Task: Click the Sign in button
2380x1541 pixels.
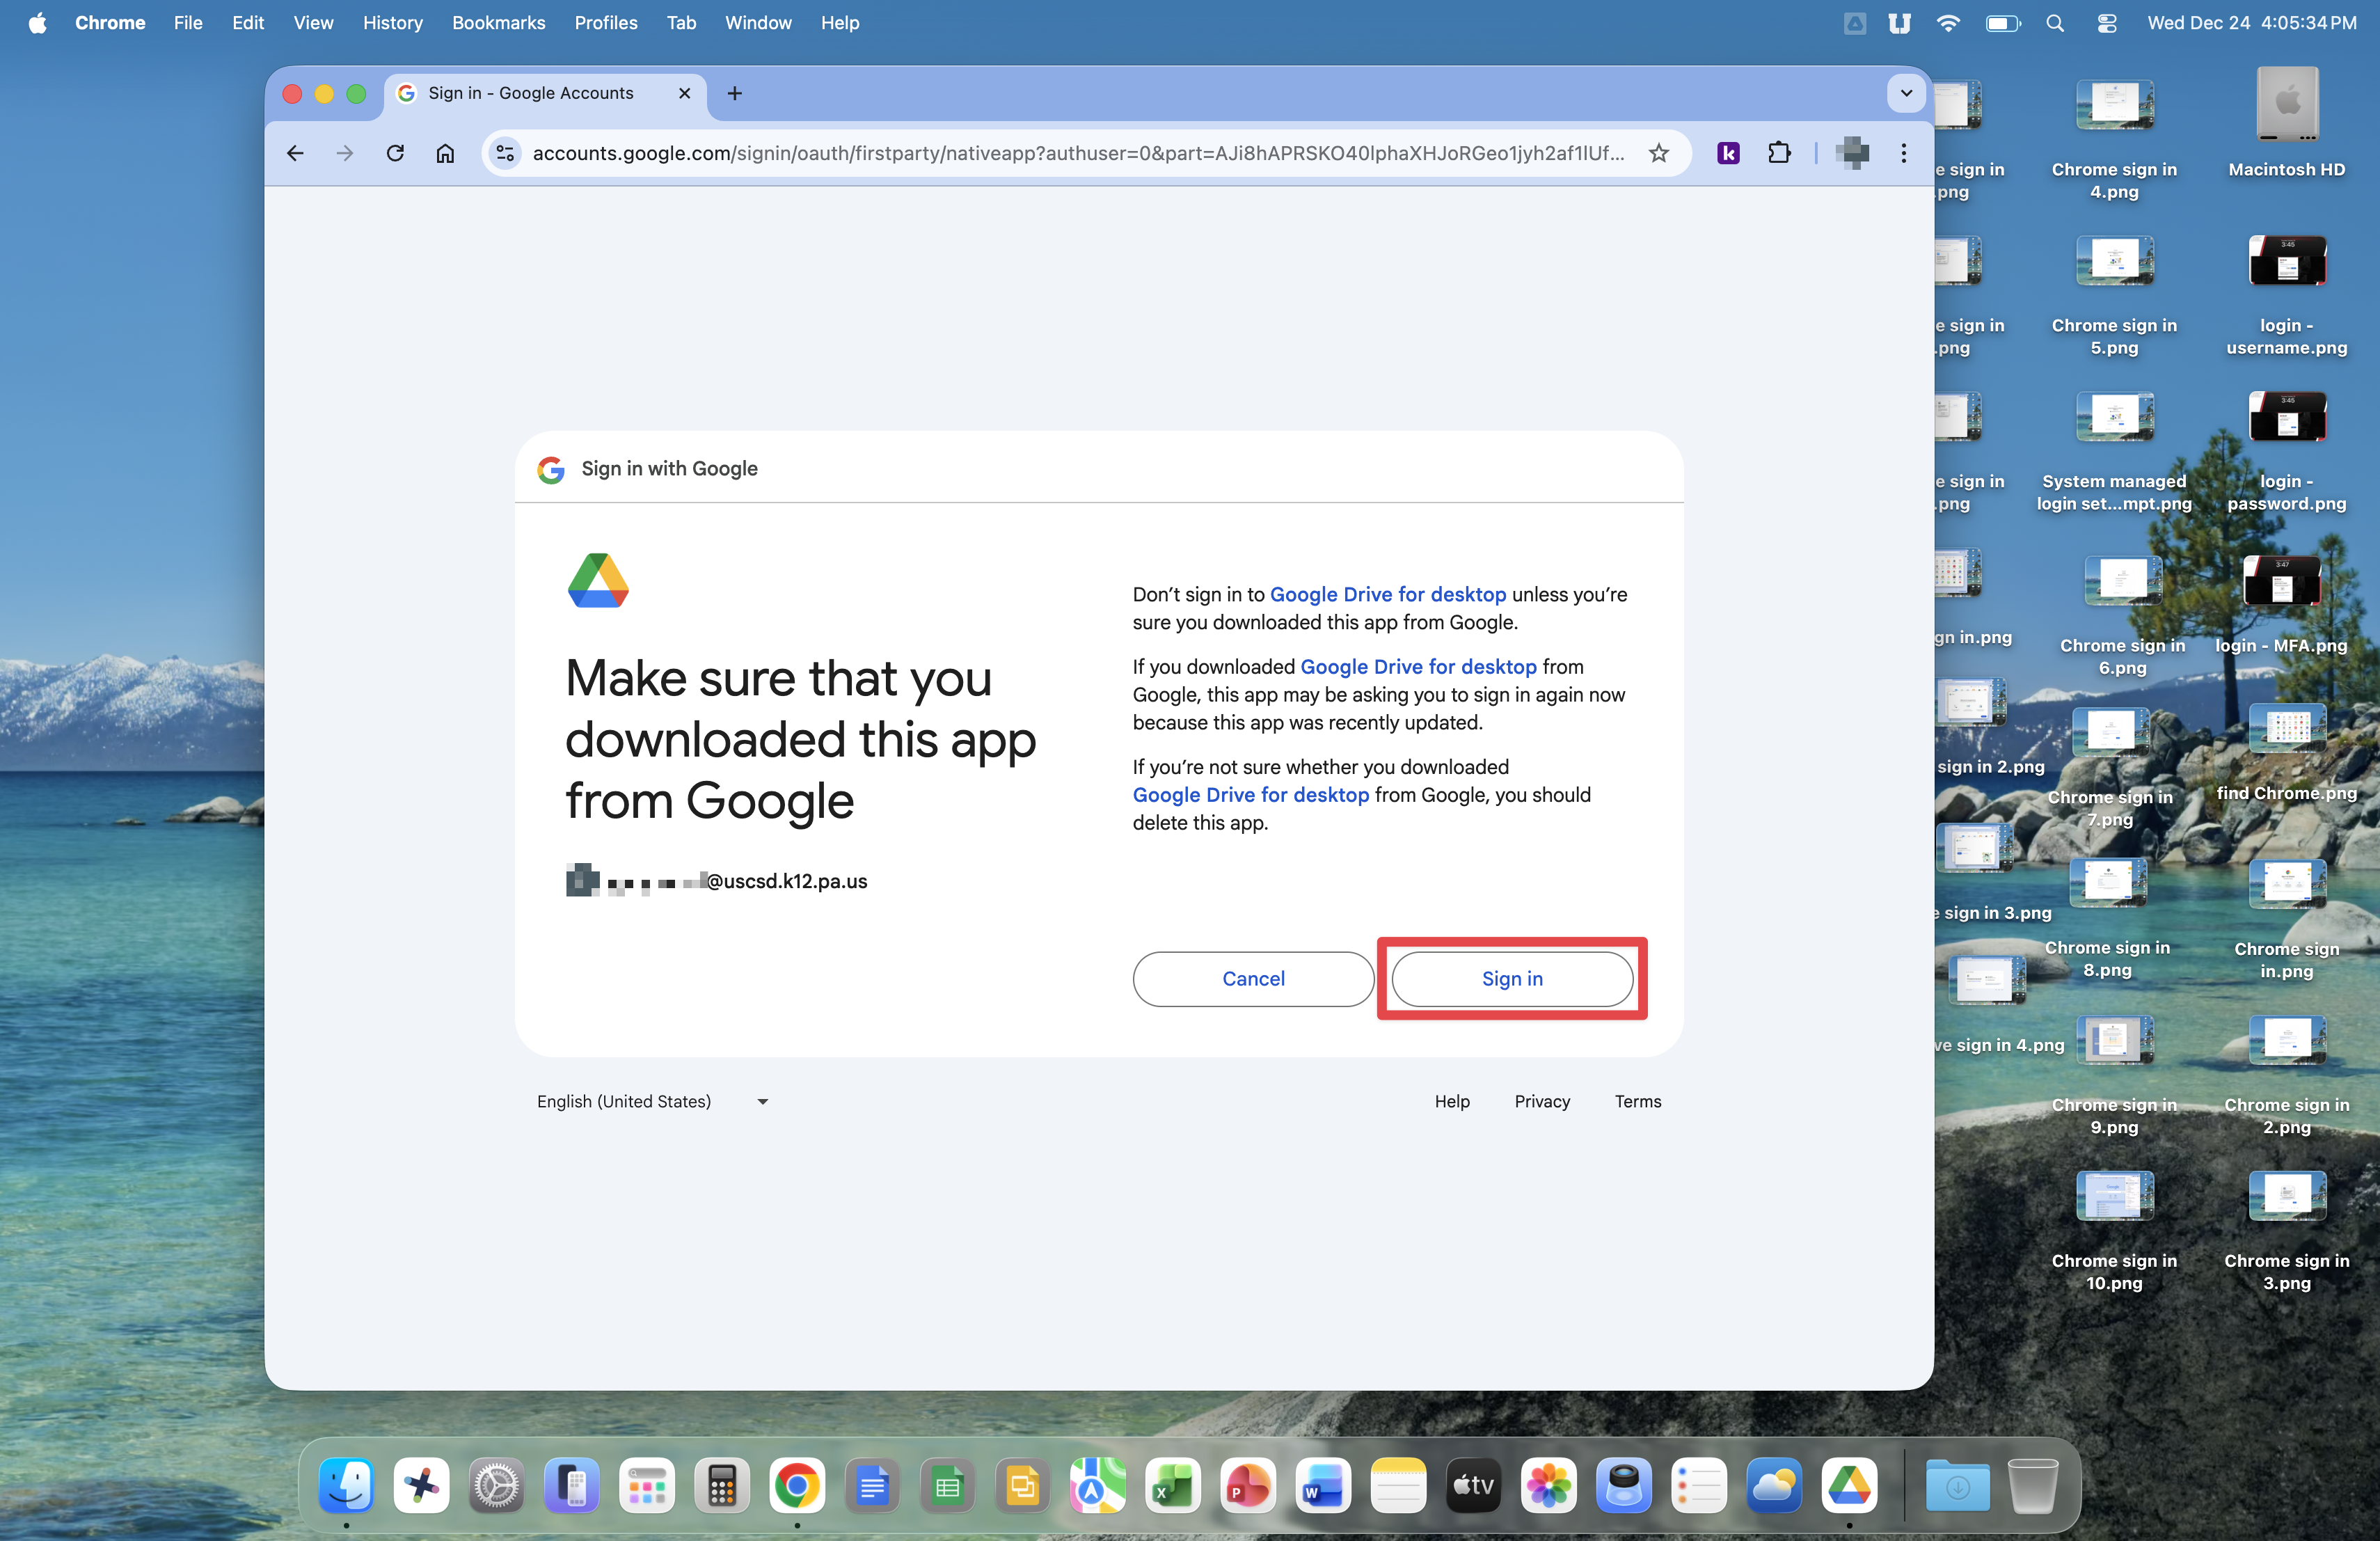Action: (1511, 978)
